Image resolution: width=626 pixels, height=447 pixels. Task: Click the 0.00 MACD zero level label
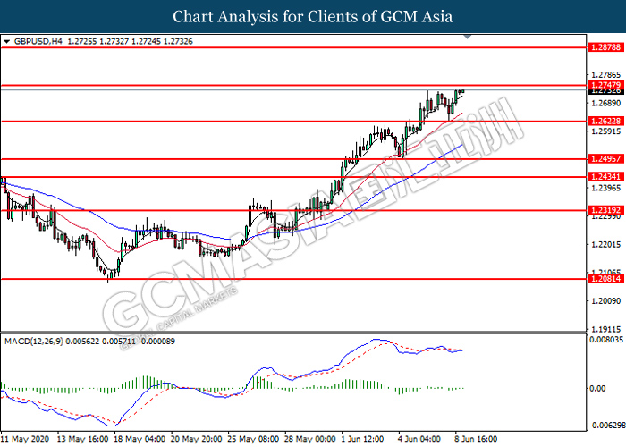[597, 388]
